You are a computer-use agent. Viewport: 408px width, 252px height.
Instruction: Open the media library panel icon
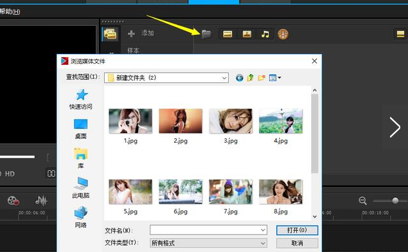tap(110, 34)
